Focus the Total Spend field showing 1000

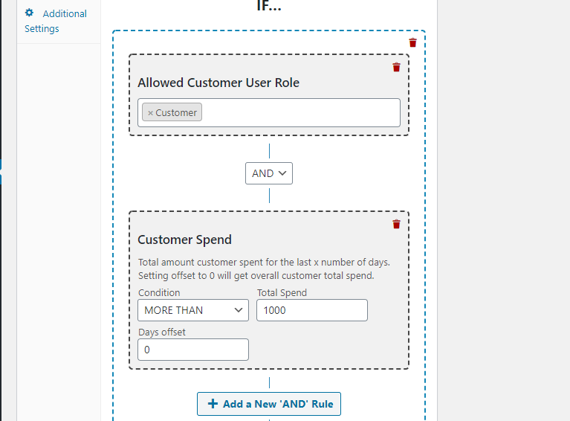[311, 310]
